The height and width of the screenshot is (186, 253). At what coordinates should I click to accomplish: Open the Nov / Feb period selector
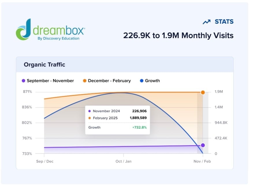[202, 161]
